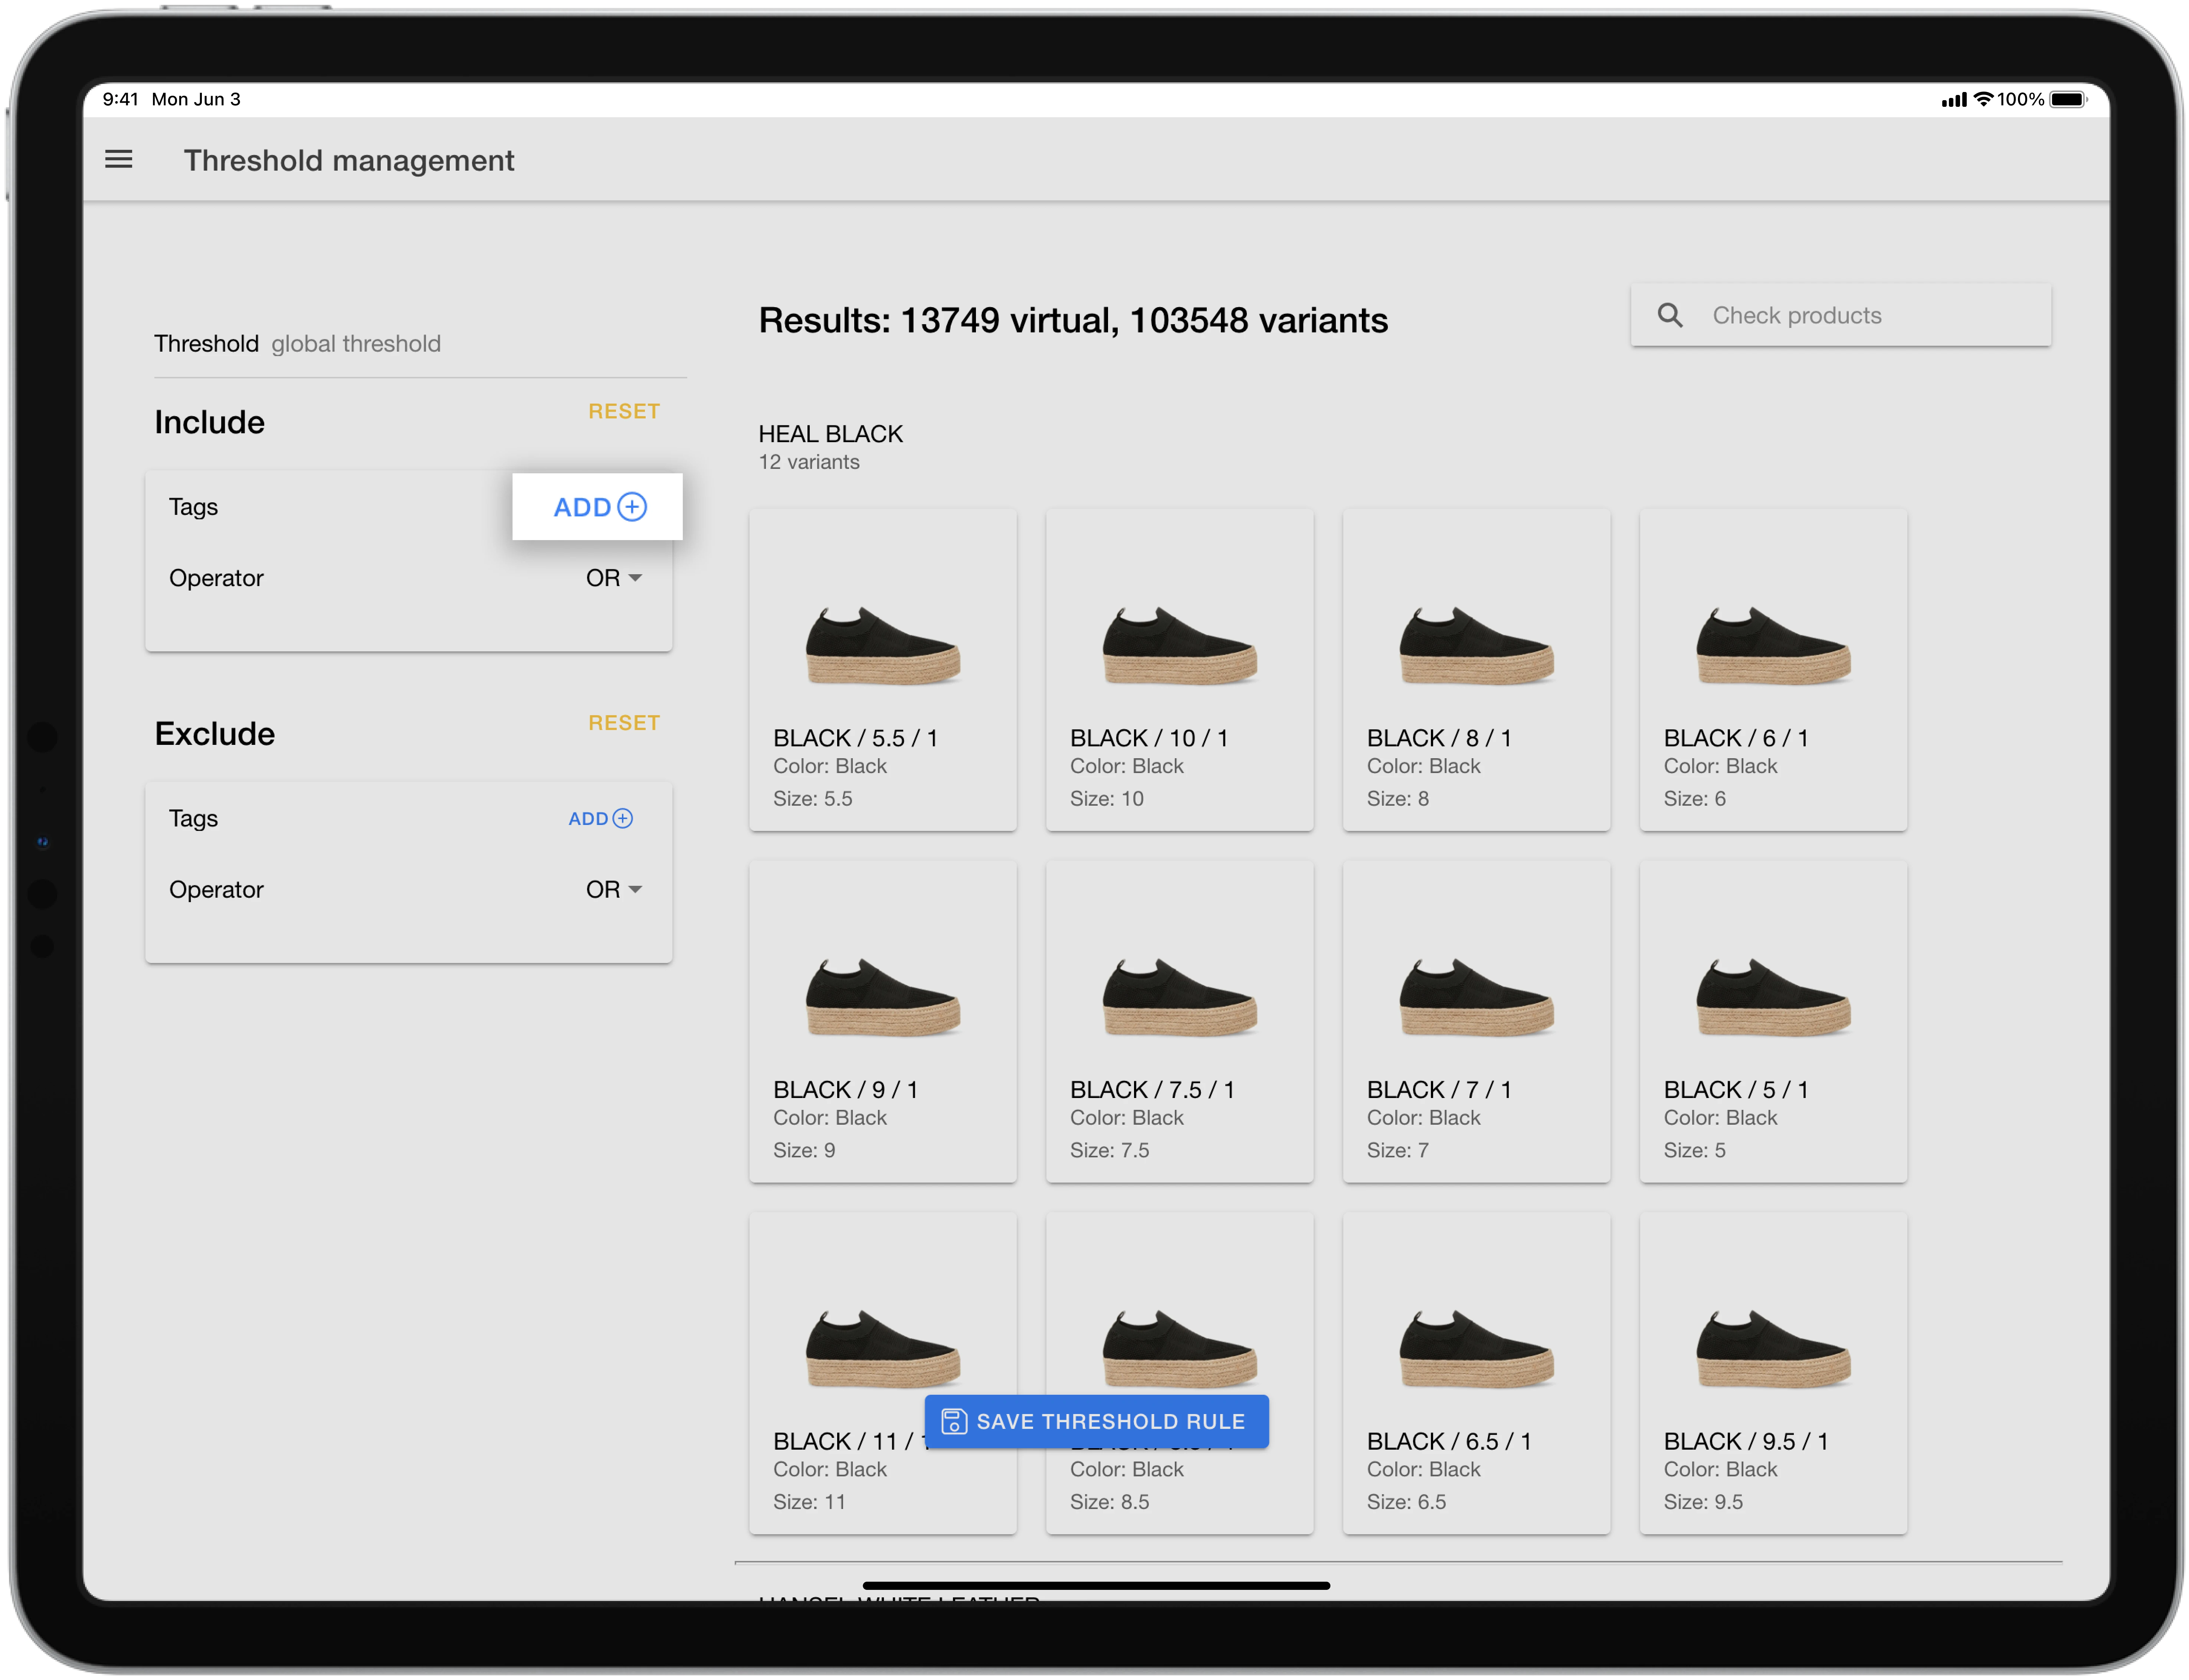Viewport: 2189px width, 1680px height.
Task: Click 'Size: 9.5' text
Action: [x=1703, y=1502]
